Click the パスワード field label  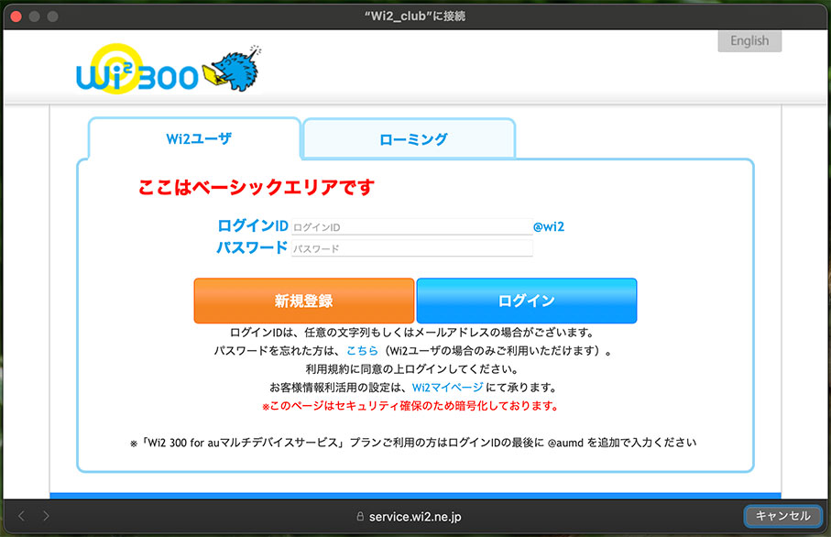coord(252,247)
